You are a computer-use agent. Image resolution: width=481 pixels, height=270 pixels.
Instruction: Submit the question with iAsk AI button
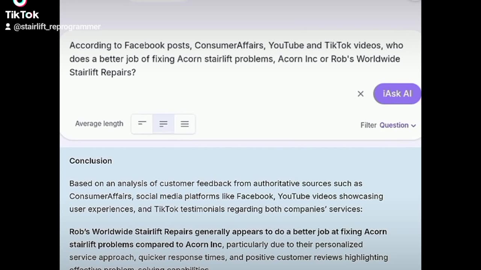click(397, 94)
